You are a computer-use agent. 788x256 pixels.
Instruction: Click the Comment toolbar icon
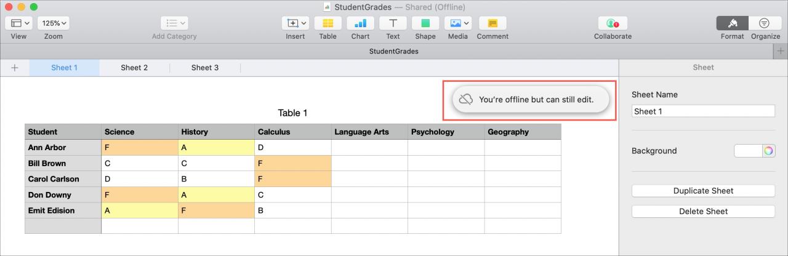492,23
